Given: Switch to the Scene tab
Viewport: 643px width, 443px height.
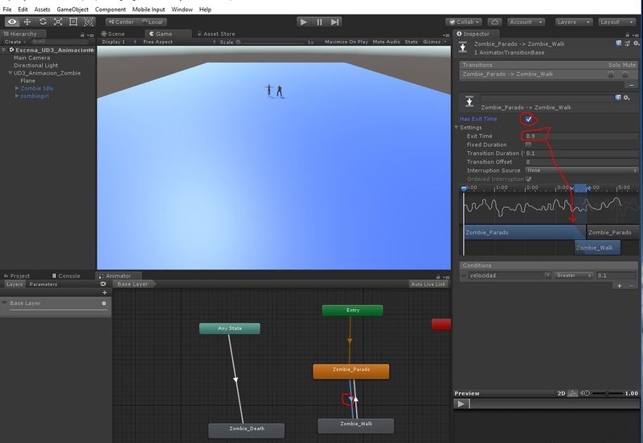Looking at the screenshot, I should pyautogui.click(x=113, y=34).
